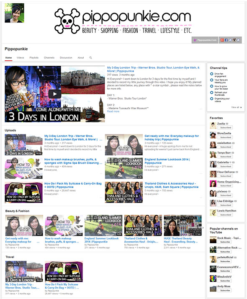This screenshot has height=299, width=247.
Task: Select 'Drive fan engagement' tip circle
Action: pyautogui.click(x=211, y=74)
